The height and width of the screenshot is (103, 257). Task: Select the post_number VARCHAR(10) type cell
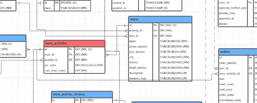coord(173,52)
